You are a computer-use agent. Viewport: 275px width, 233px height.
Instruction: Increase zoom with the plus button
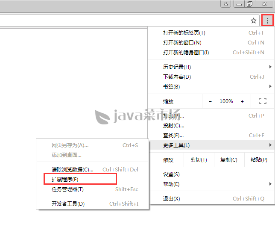242,101
